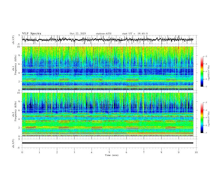Click the ch.1 spectrogram panel

107,68
